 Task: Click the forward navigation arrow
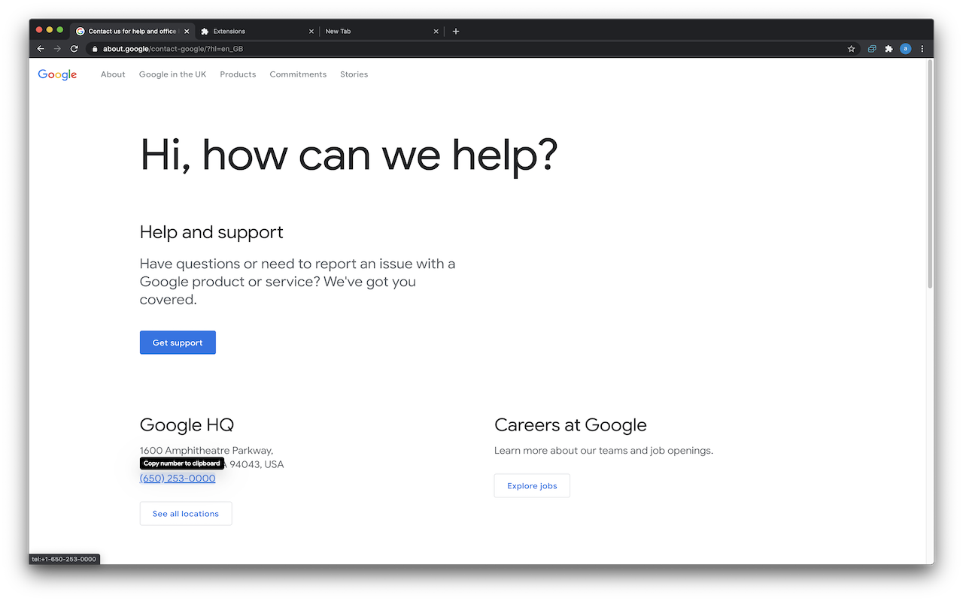pos(57,48)
